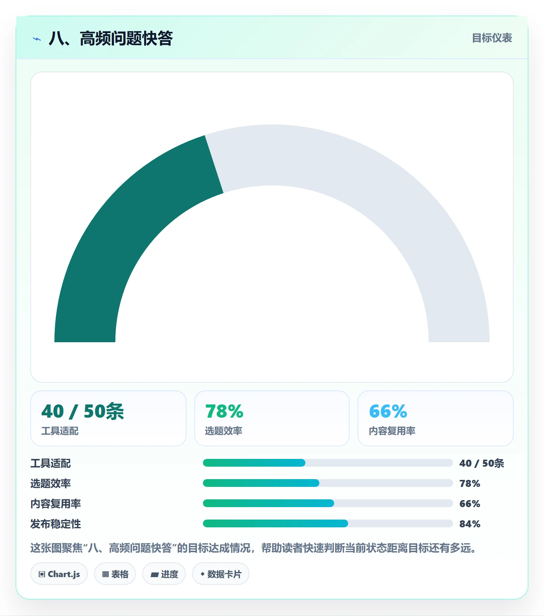Click "78%" at the end of the progress row
Image resolution: width=544 pixels, height=616 pixels.
[x=470, y=483]
